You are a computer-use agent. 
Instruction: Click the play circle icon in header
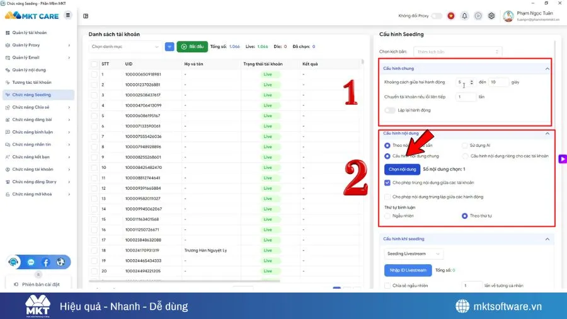(478, 16)
